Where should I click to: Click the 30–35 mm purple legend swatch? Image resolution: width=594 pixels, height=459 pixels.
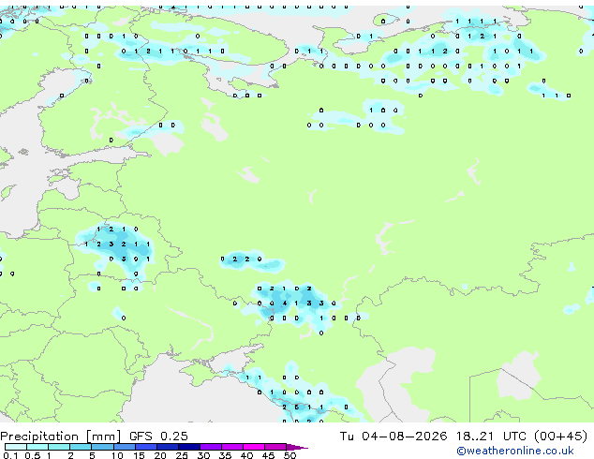[210, 447]
